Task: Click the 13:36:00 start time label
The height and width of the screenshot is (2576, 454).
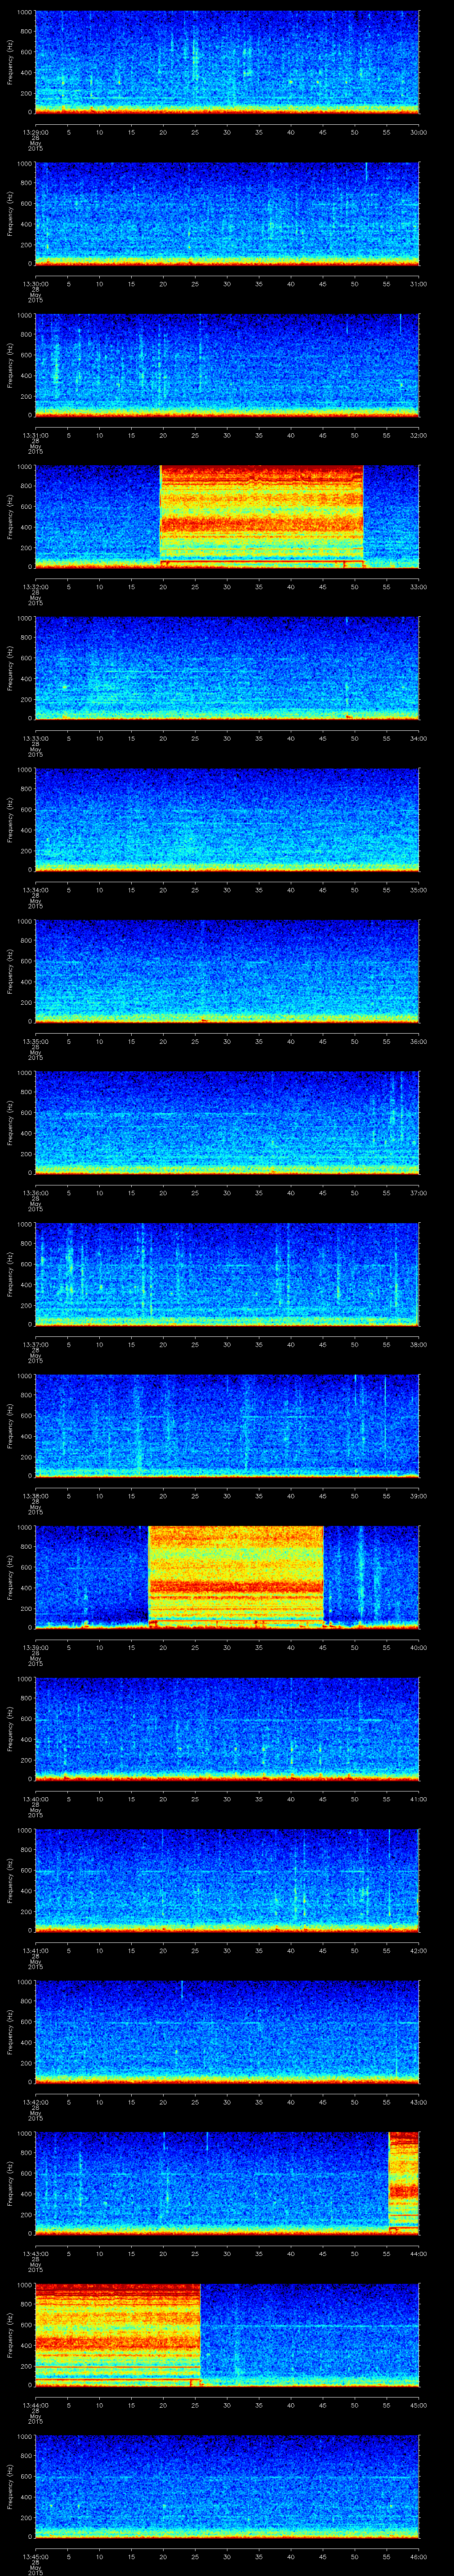Action: click(35, 1193)
